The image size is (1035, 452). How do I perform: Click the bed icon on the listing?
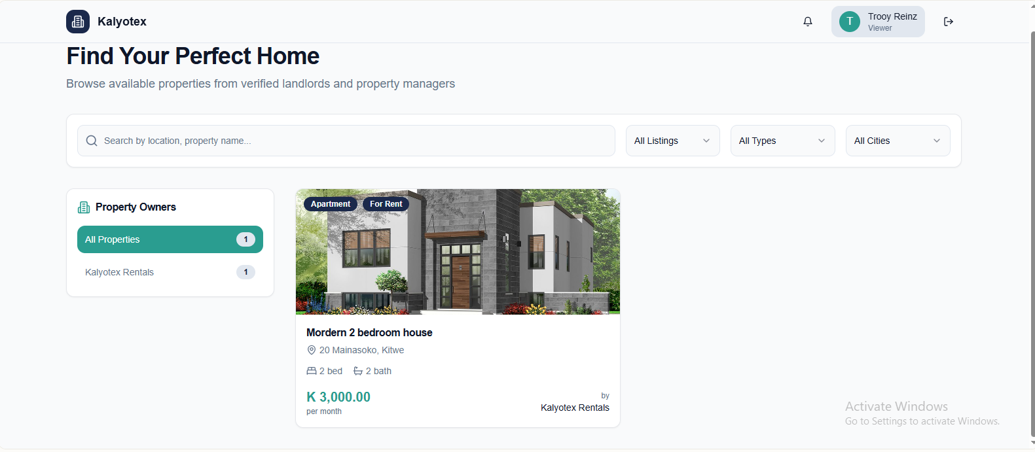(x=312, y=371)
